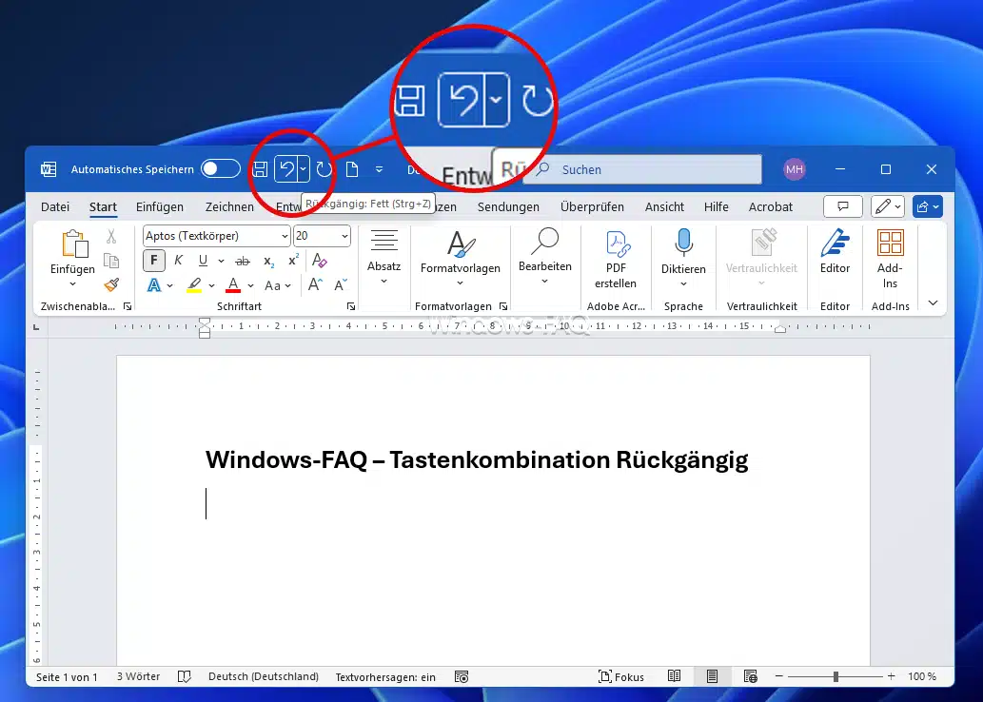
Task: Click the Fokus button in status bar
Action: point(620,676)
